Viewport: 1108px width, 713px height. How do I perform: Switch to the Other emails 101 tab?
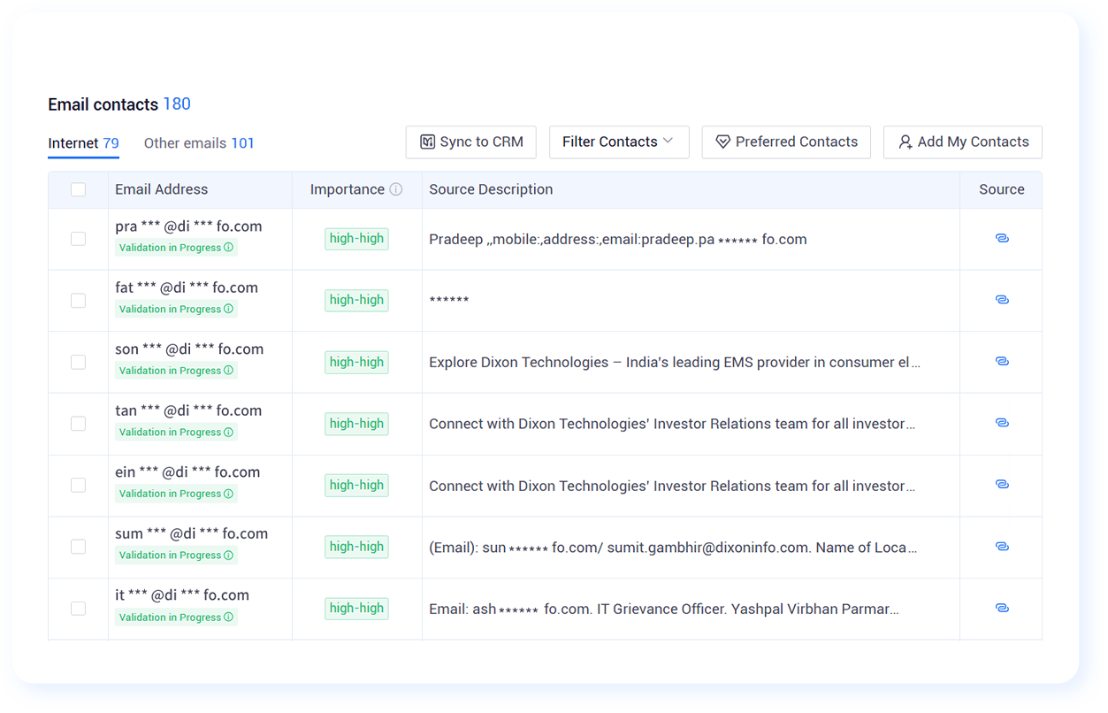199,143
